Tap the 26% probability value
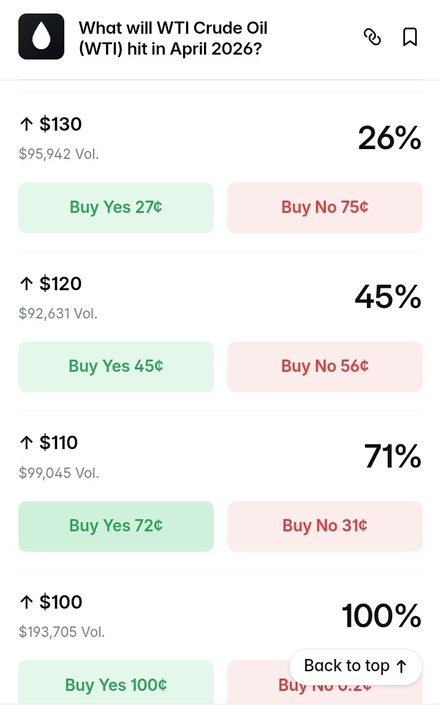This screenshot has width=441, height=705. pyautogui.click(x=390, y=137)
